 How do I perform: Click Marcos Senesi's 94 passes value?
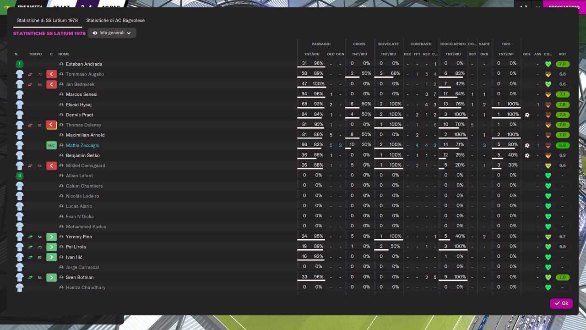coord(304,94)
